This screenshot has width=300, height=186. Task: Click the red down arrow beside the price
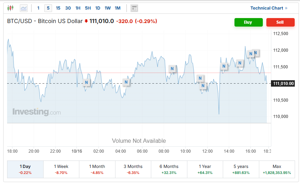[x=86, y=21]
